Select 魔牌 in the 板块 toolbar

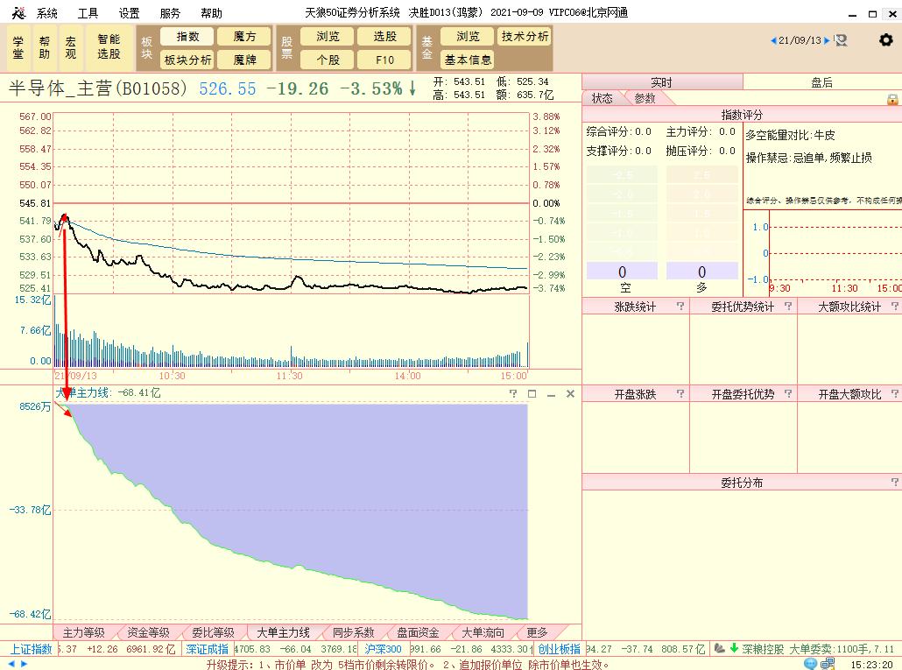click(x=243, y=60)
